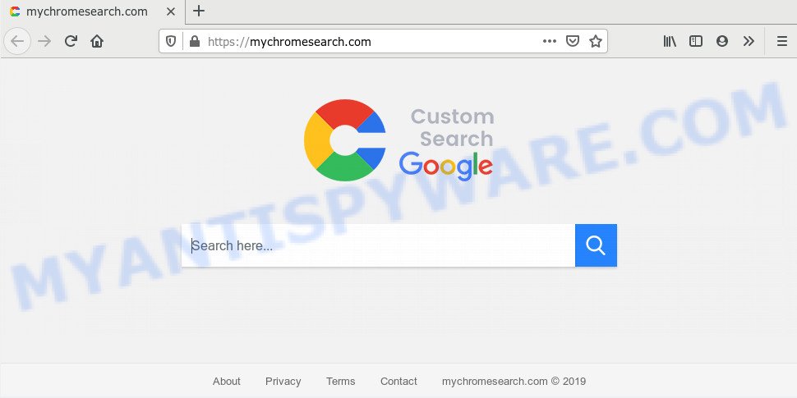Viewport: 797px width, 398px height.
Task: Focus the 'Search here...' field
Action: pyautogui.click(x=378, y=245)
